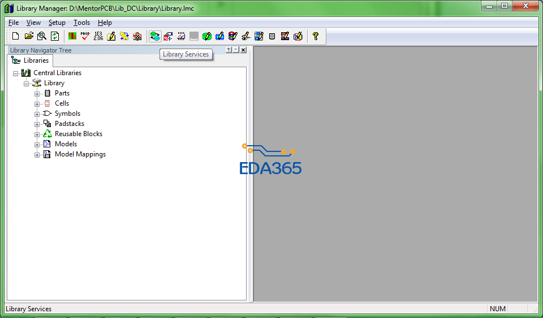Open the Setup menu
This screenshot has width=543, height=318.
(x=57, y=23)
